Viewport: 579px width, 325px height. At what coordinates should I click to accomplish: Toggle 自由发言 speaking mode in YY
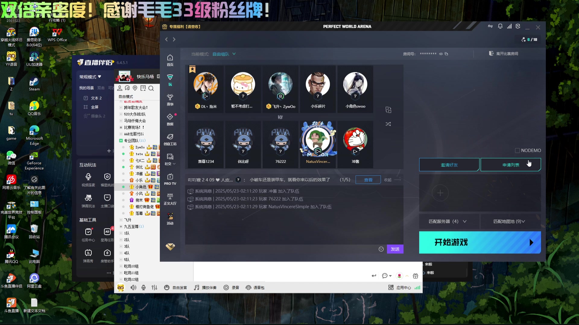pos(176,288)
